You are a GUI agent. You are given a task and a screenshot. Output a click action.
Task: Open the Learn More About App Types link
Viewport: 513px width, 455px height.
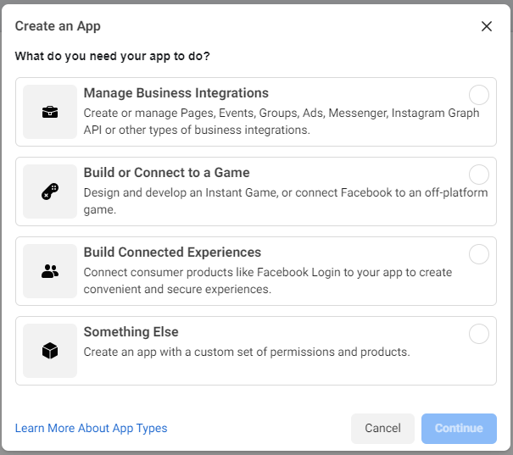91,429
